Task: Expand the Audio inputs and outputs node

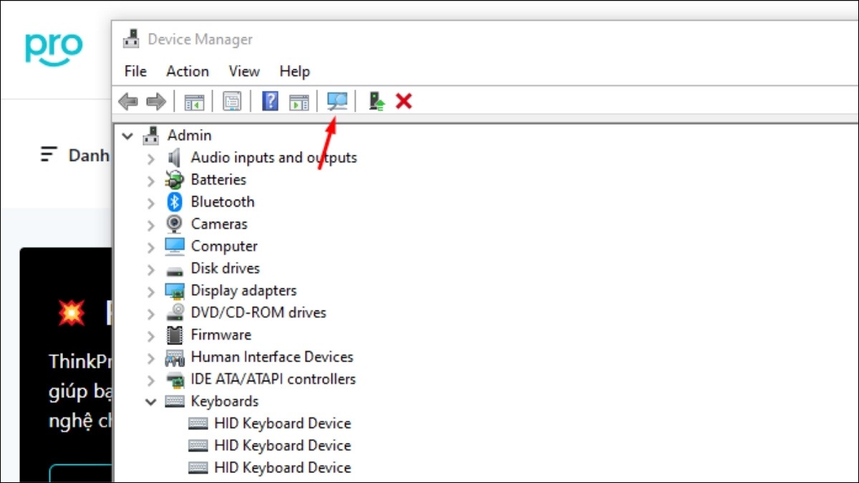Action: [x=150, y=158]
